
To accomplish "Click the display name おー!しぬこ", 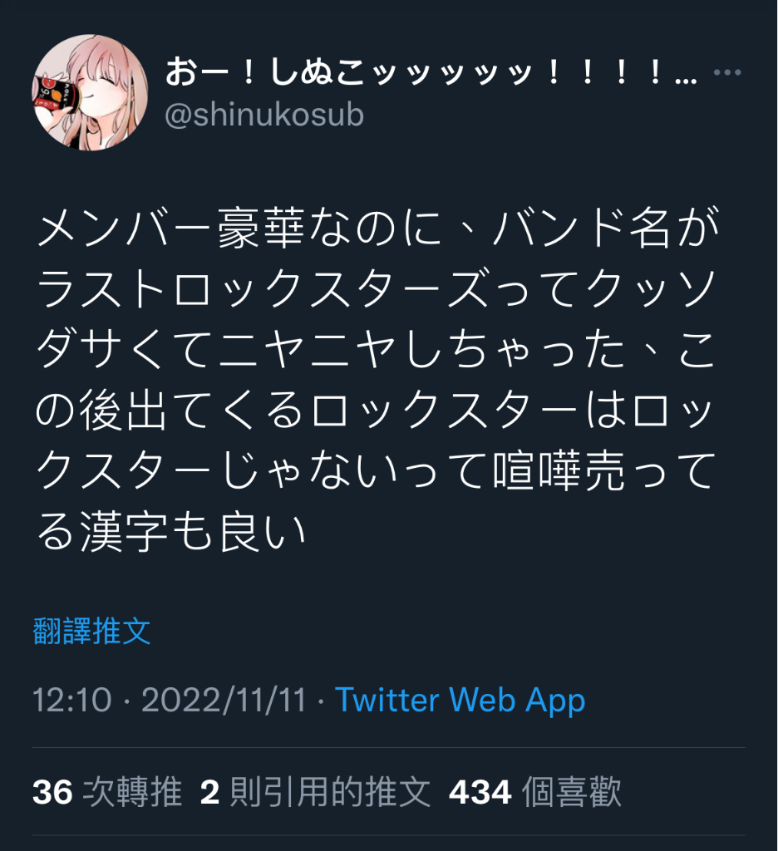I will click(x=431, y=72).
